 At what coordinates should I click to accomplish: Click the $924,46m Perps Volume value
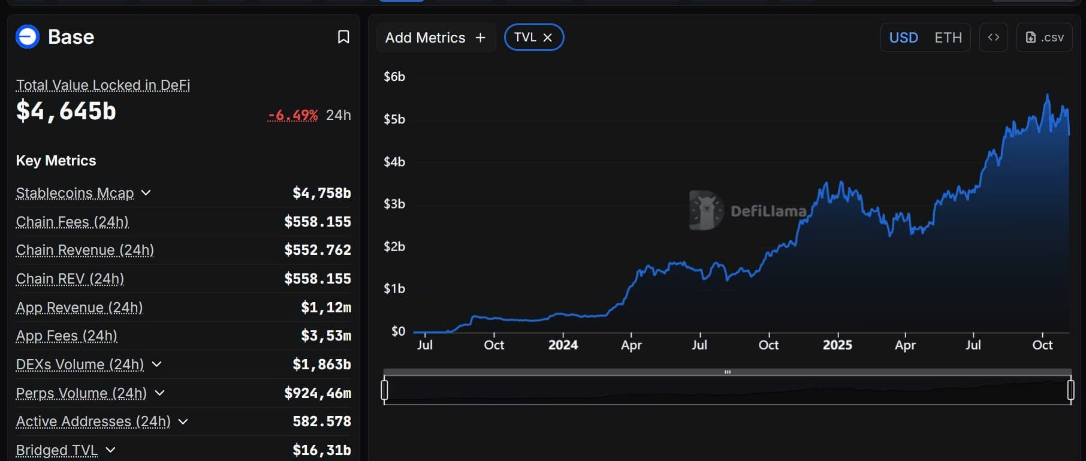318,393
